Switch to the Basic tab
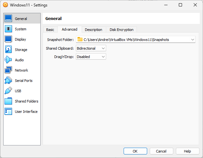The width and height of the screenshot is (203, 158). 50,30
